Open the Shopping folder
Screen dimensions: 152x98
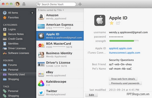(x=11, y=79)
